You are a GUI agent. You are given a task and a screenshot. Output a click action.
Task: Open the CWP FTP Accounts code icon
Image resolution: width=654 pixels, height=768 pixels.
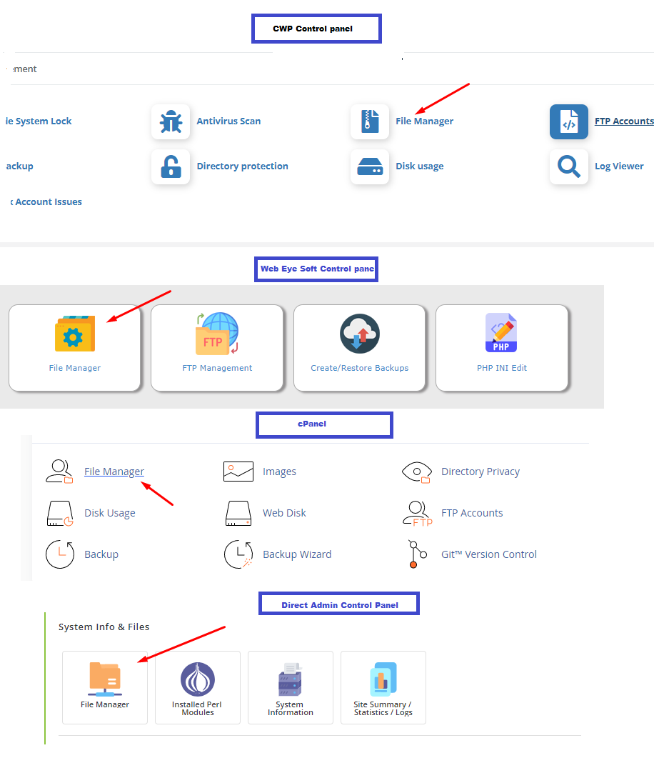(x=569, y=121)
